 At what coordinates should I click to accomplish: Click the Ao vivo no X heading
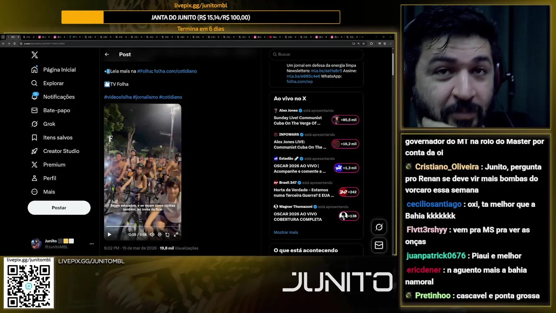[290, 99]
